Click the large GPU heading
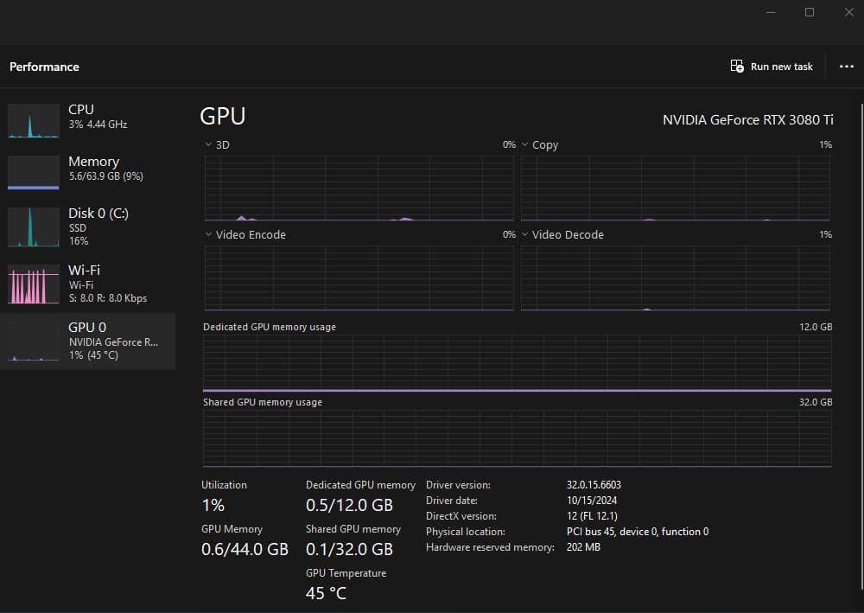This screenshot has height=613, width=864. point(223,116)
